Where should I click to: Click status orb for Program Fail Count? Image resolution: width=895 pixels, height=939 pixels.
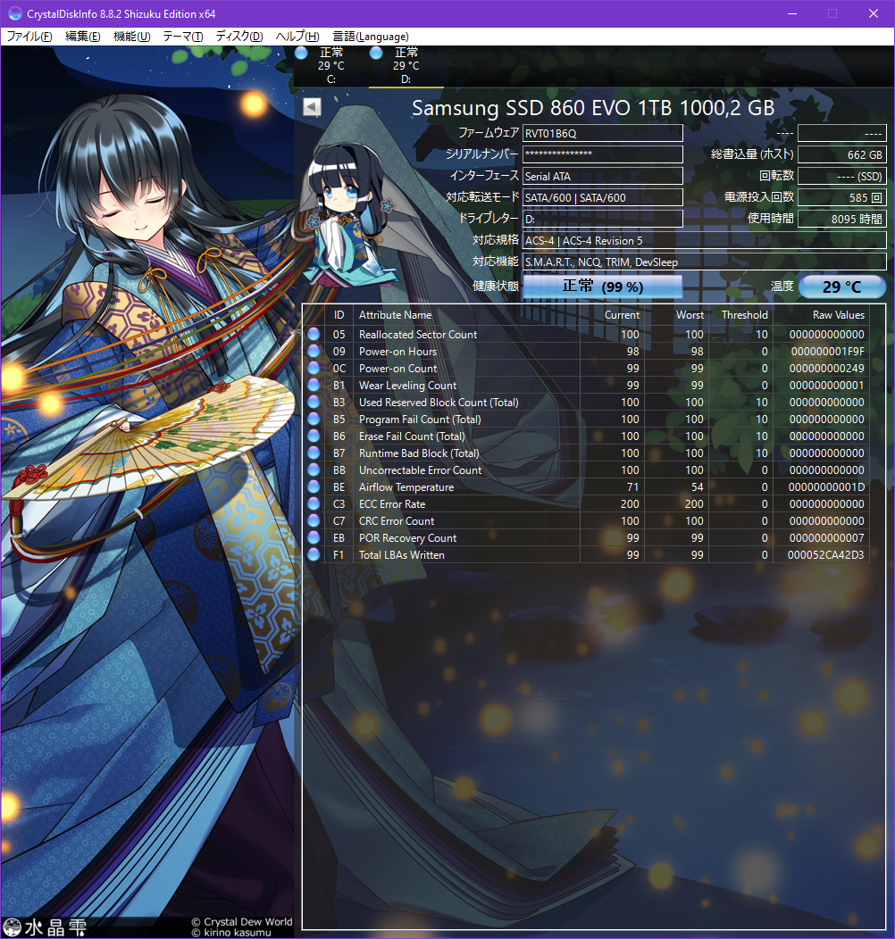point(314,419)
